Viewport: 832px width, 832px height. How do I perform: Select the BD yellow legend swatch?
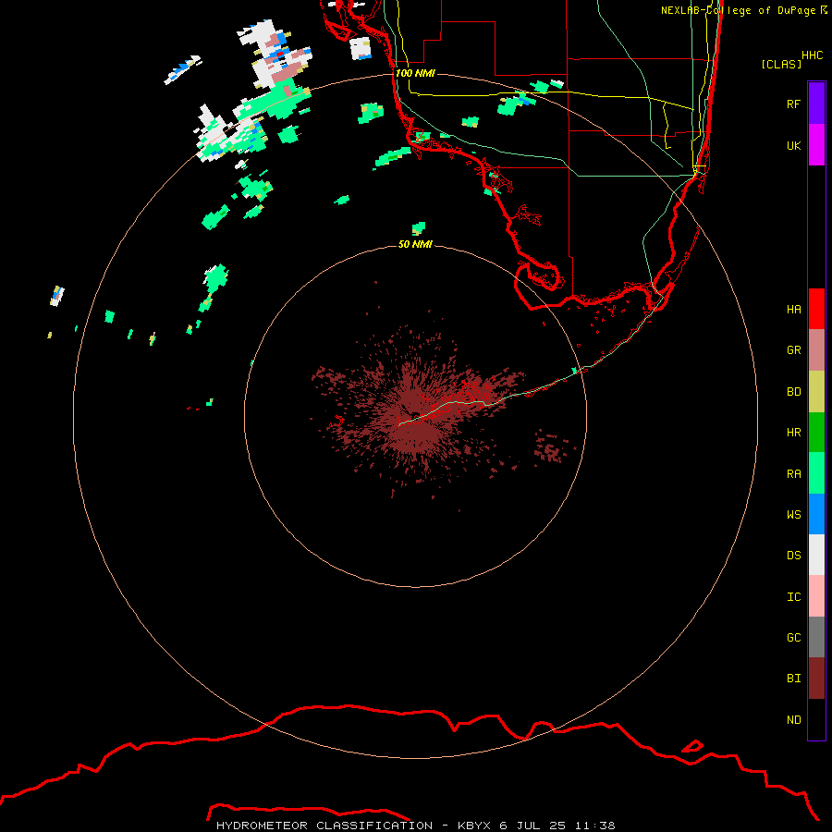click(x=816, y=392)
